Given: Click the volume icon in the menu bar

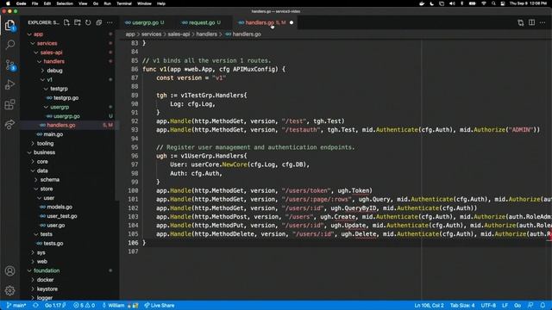Looking at the screenshot, I should pyautogui.click(x=452, y=3).
